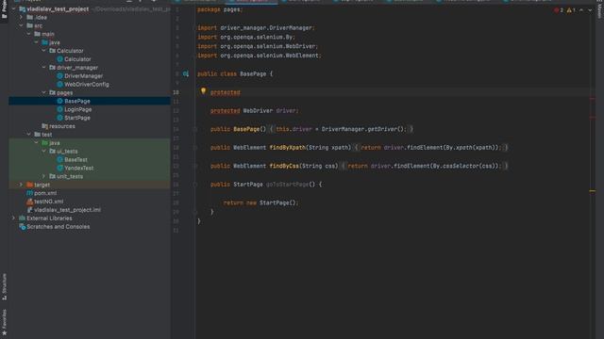This screenshot has height=339, width=604.
Task: Click the gutter class marker beside BasePage declaration
Action: tap(186, 73)
